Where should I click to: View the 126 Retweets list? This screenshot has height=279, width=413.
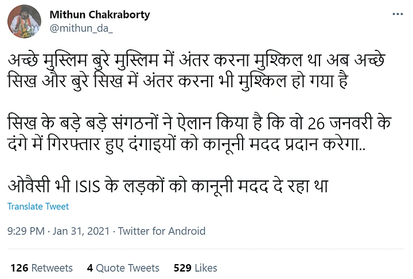41,268
